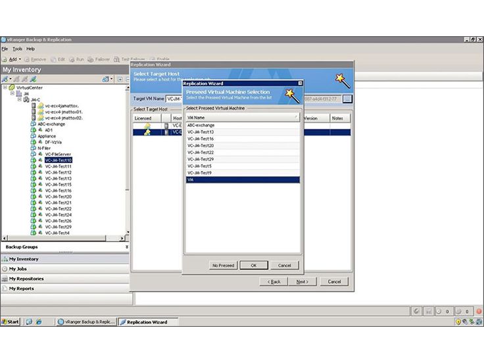The width and height of the screenshot is (484, 363).
Task: Click the browse button beside target field
Action: click(347, 99)
